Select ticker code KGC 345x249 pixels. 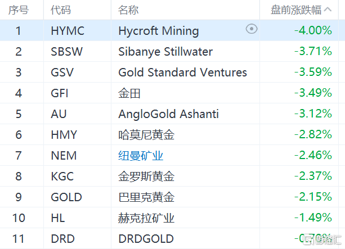pyautogui.click(x=62, y=176)
